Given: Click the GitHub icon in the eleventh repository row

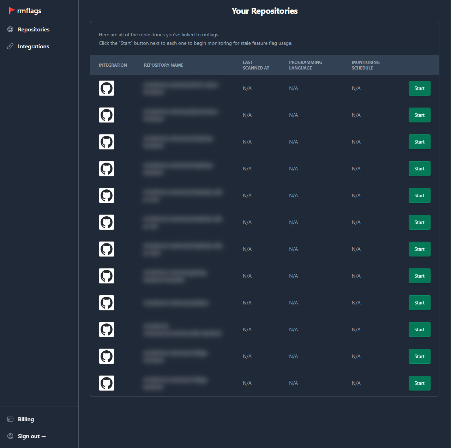Looking at the screenshot, I should point(107,356).
